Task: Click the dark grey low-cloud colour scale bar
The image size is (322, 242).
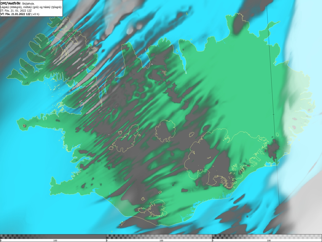Action: click(53, 236)
